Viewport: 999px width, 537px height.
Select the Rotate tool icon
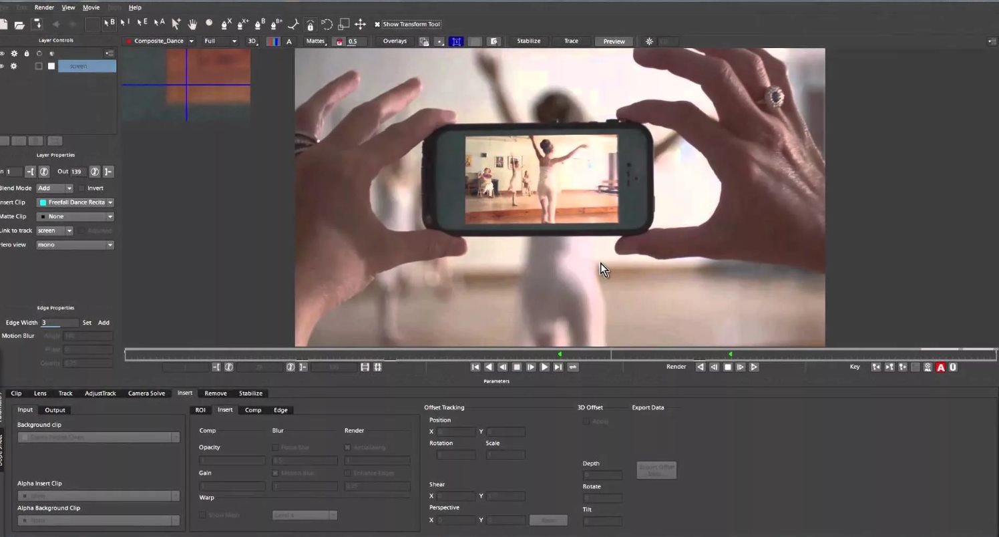pyautogui.click(x=327, y=24)
